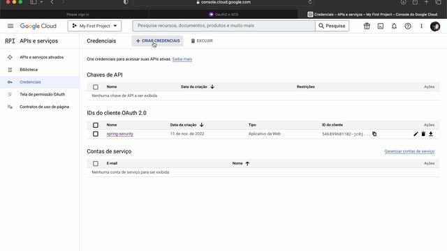Toggle select-all checkbox in Contas de serviço
The image size is (447, 251).
point(96,163)
